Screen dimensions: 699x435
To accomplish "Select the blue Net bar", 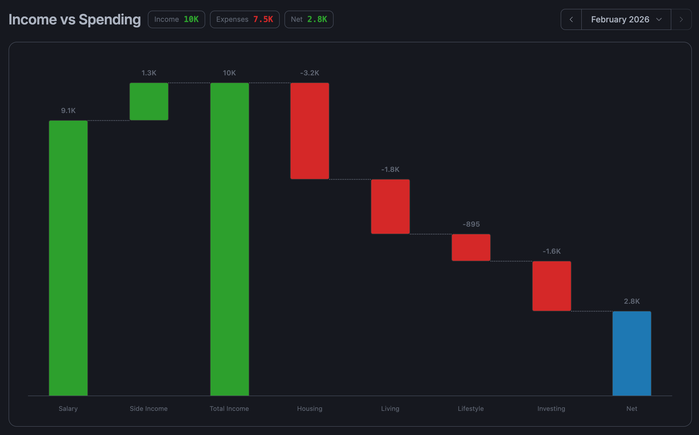I will coord(632,353).
